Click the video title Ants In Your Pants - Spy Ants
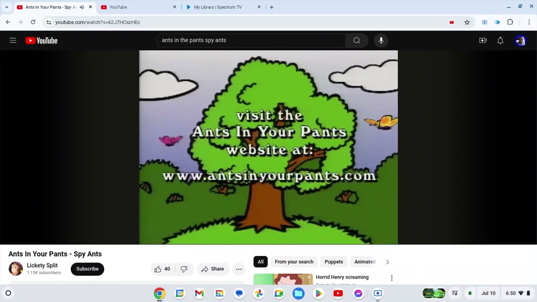The height and width of the screenshot is (302, 537). click(55, 254)
